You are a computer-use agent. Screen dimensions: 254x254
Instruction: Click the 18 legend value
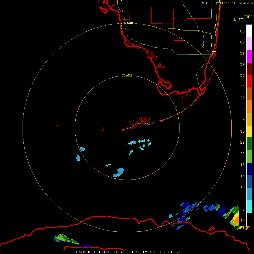tap(242, 165)
